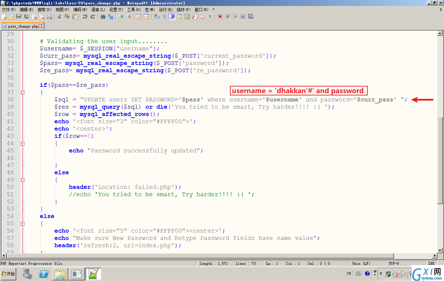Collapse the fold marker at line 44
The height and width of the screenshot is (281, 444).
(23, 143)
